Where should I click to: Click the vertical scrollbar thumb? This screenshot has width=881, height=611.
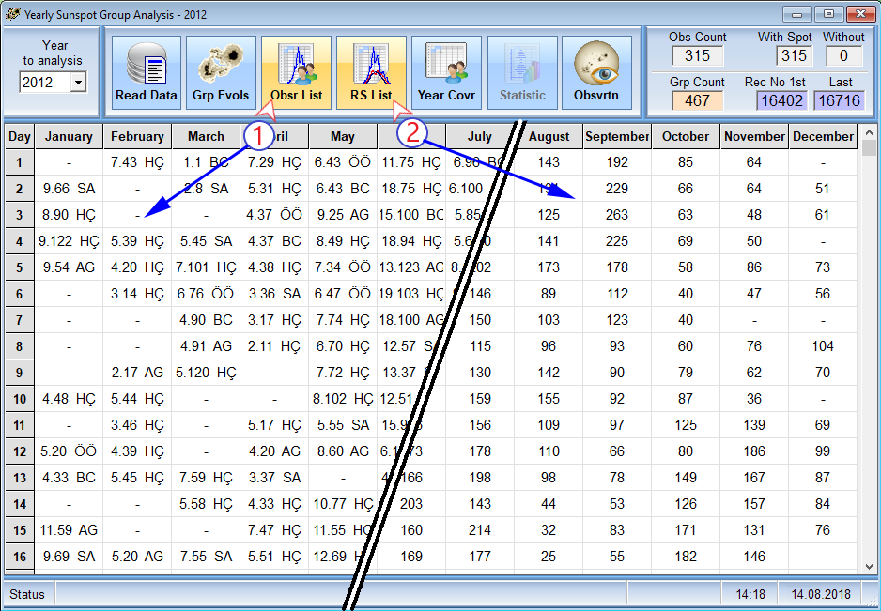point(869,147)
